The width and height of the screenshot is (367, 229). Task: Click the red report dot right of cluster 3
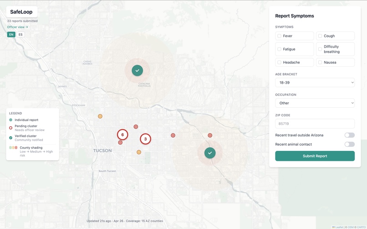(x=173, y=135)
